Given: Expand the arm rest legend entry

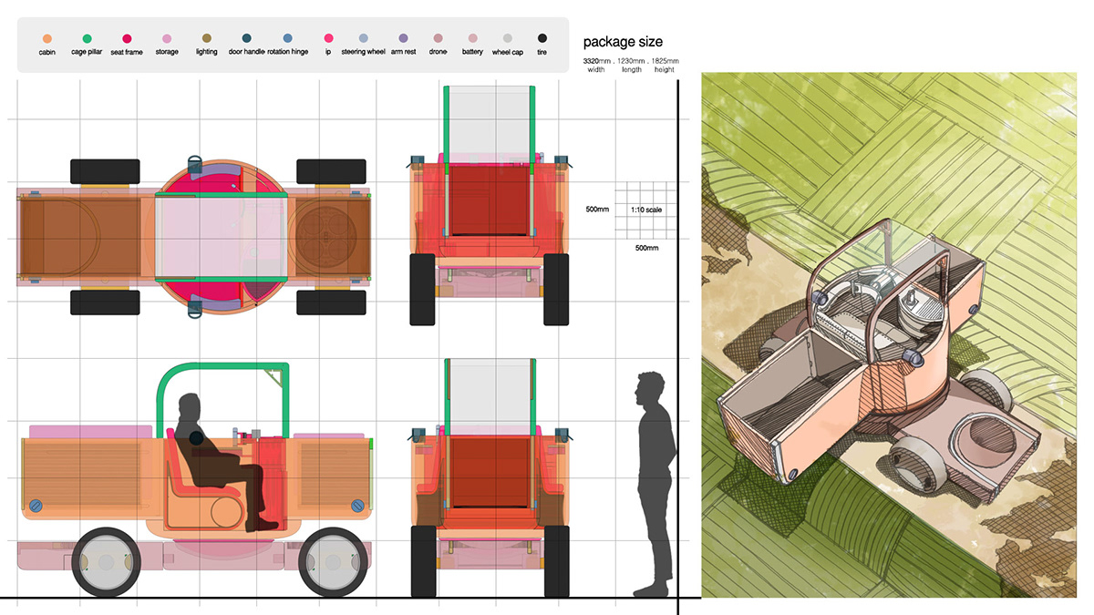Looking at the screenshot, I should (x=403, y=37).
